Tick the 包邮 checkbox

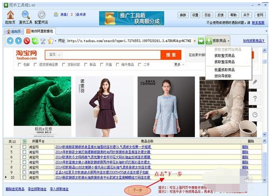(x=20, y=64)
